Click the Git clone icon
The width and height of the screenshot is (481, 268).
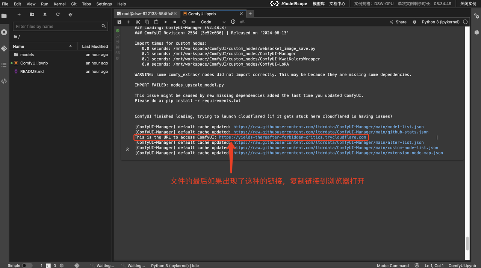71,14
